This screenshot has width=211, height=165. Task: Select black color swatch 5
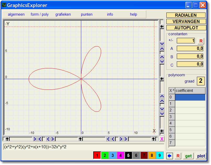128,155
